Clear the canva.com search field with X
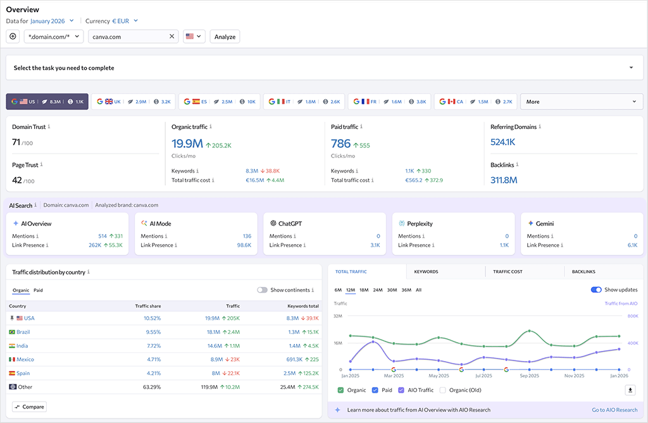The width and height of the screenshot is (648, 423). 171,36
